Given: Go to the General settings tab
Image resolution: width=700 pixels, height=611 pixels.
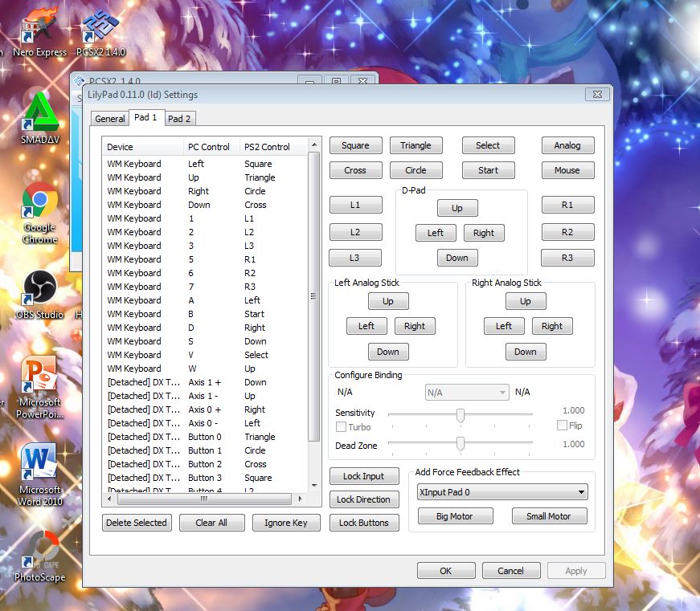Looking at the screenshot, I should (x=109, y=118).
